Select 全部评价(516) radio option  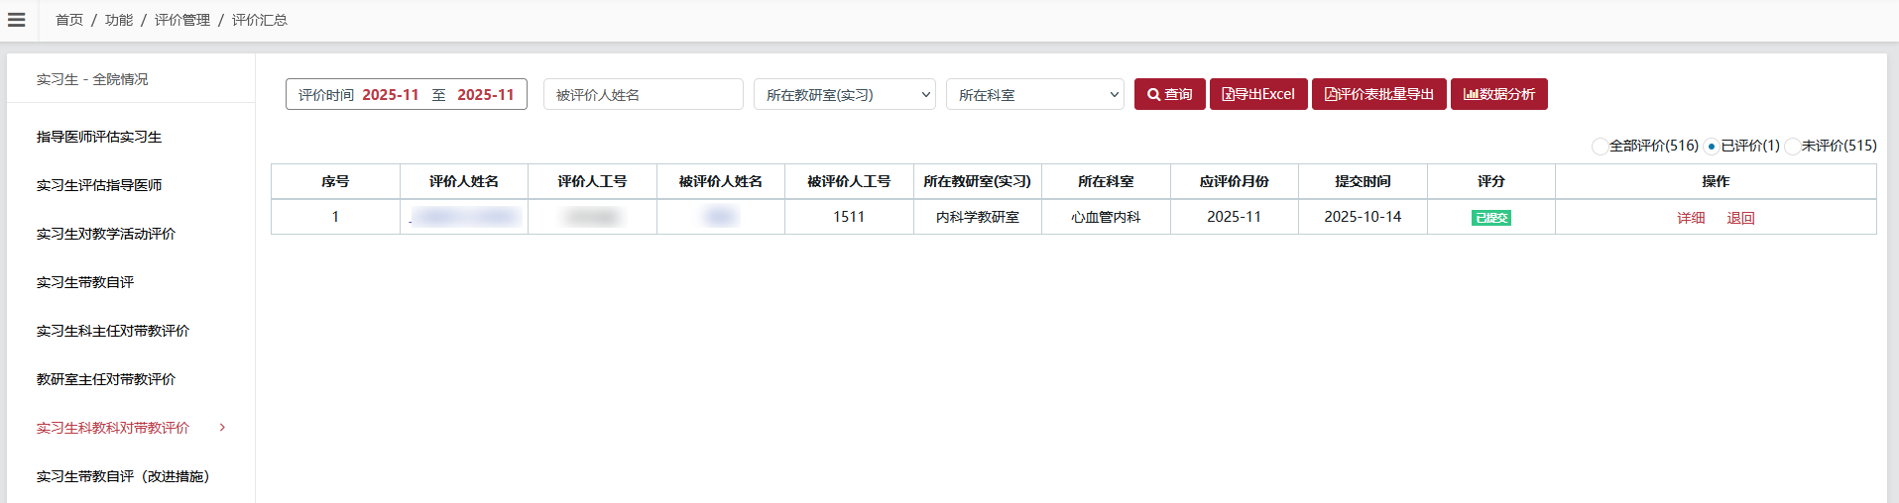(x=1600, y=147)
